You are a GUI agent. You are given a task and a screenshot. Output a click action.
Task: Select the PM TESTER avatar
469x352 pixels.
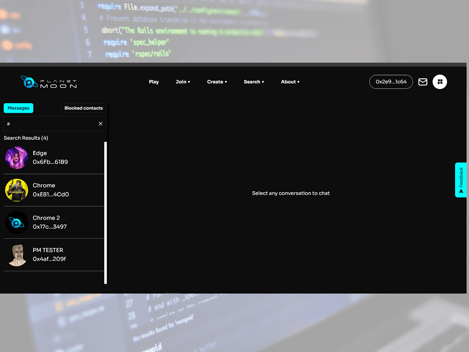pos(17,255)
